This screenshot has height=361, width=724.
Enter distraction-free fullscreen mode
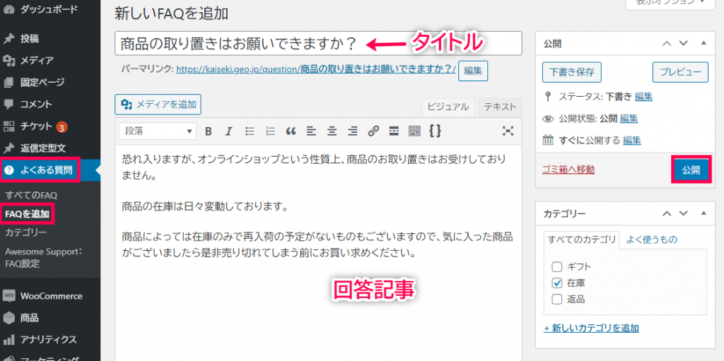point(508,131)
